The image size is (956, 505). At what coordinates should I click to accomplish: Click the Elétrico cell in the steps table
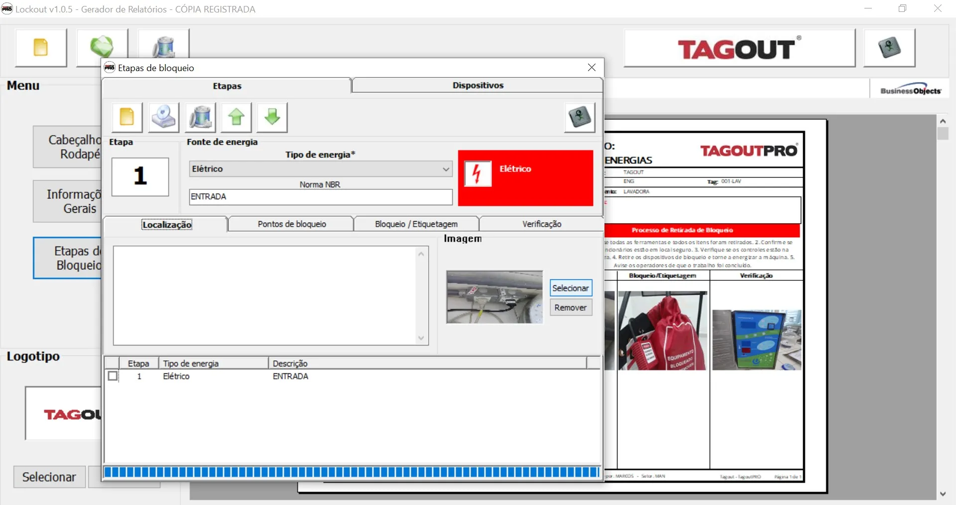176,376
